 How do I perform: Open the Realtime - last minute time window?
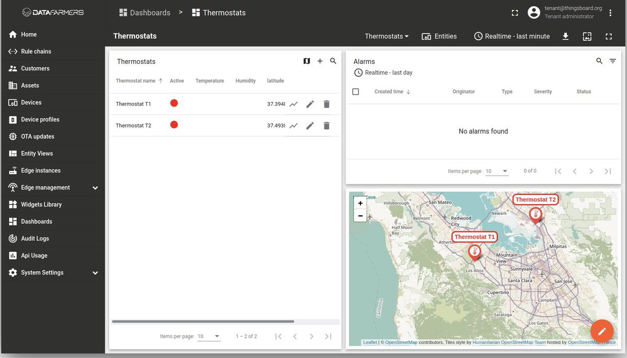[x=512, y=37]
